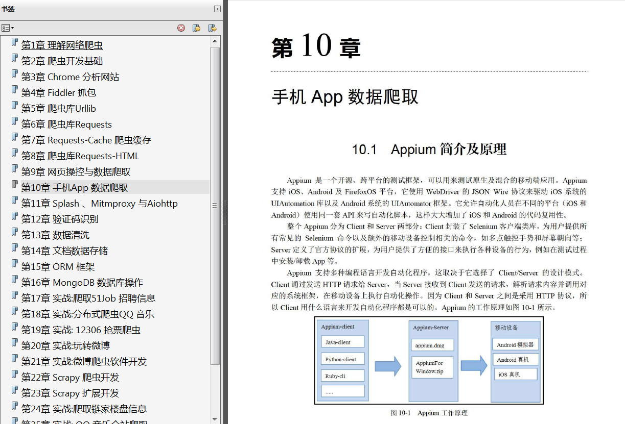Click the AppiumFor Window.zip box

[x=432, y=367]
